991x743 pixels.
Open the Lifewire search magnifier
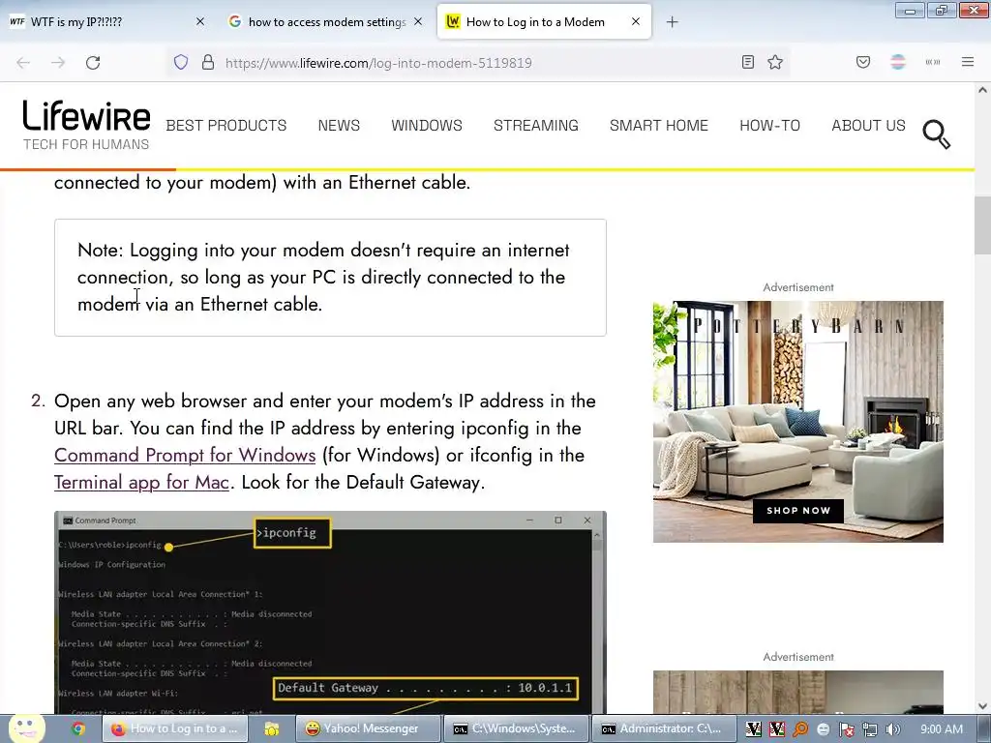pyautogui.click(x=936, y=134)
